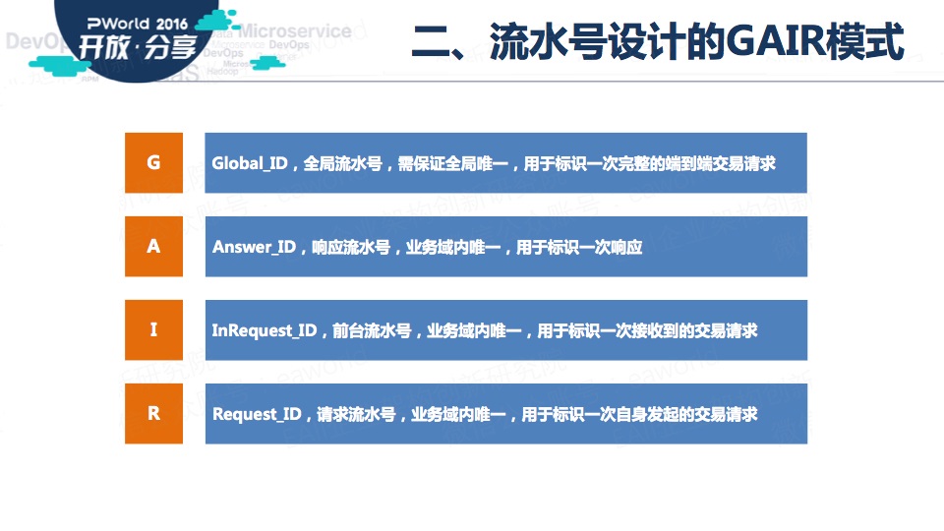944x531 pixels.
Task: Click the Global_ID term in first bar
Action: pos(251,163)
